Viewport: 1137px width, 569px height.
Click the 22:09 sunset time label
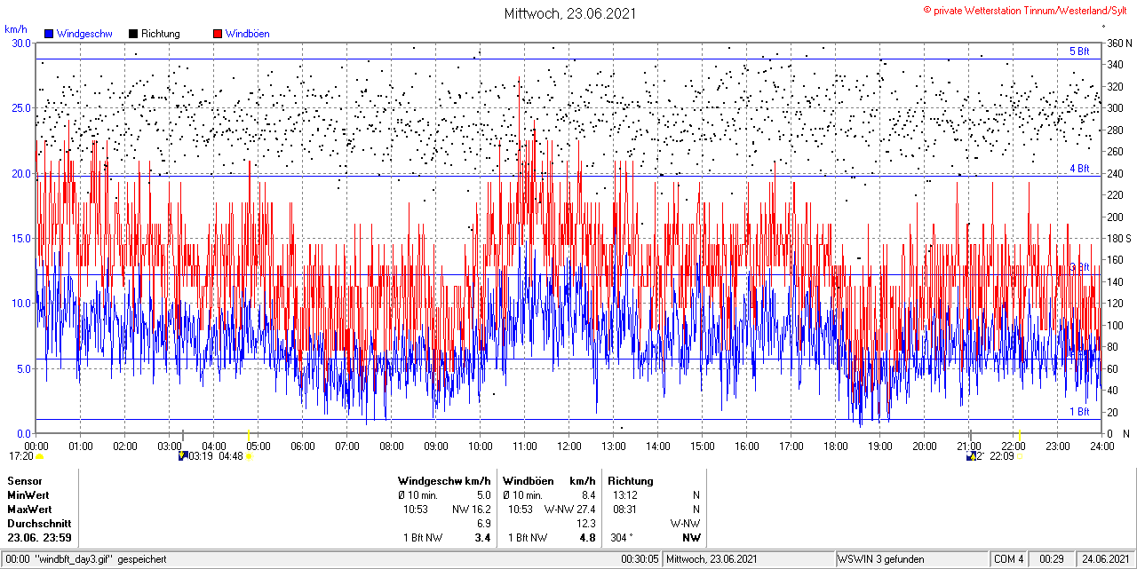(x=1002, y=456)
